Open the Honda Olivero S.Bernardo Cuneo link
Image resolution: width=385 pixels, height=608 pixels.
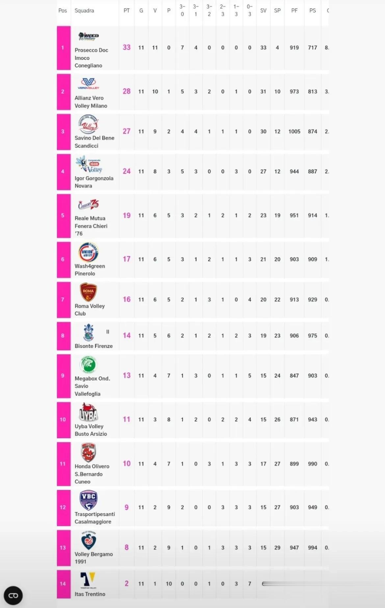tap(92, 474)
